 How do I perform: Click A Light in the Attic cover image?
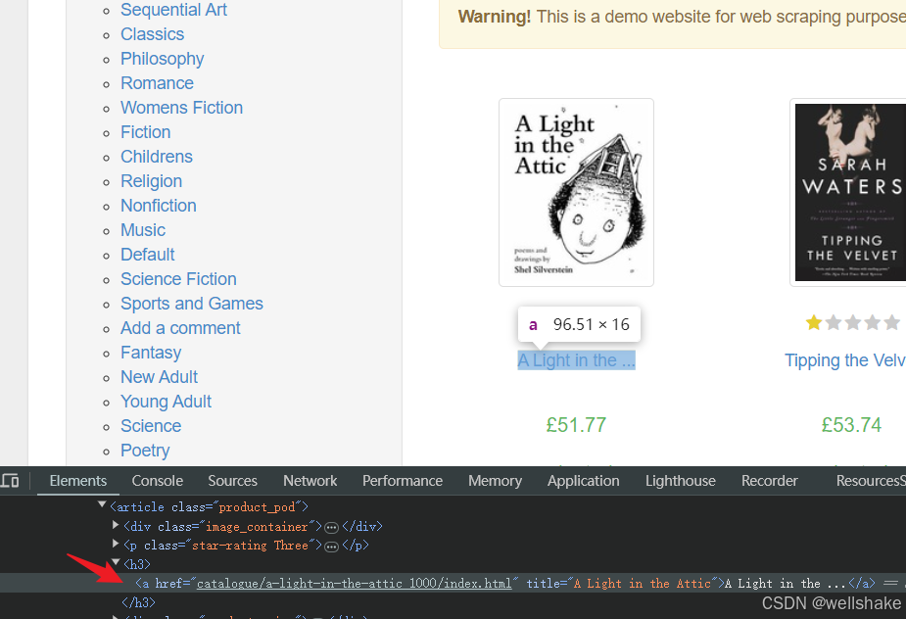pyautogui.click(x=576, y=193)
